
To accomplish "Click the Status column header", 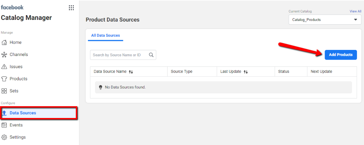I will pyautogui.click(x=283, y=71).
